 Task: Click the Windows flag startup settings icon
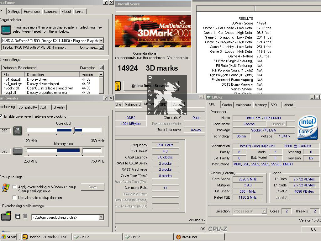coord(6,188)
